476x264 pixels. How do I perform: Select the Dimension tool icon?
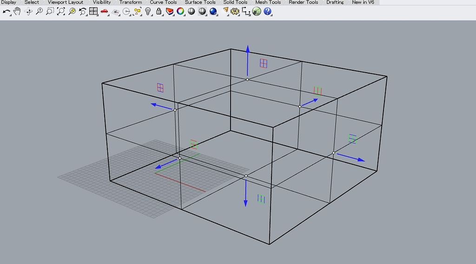(246, 12)
